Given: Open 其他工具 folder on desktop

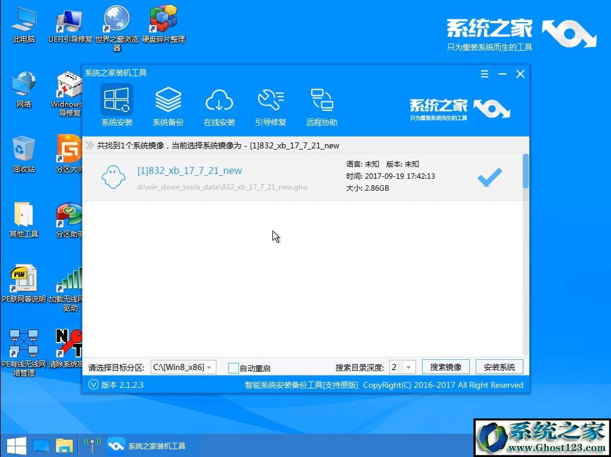Looking at the screenshot, I should [24, 219].
